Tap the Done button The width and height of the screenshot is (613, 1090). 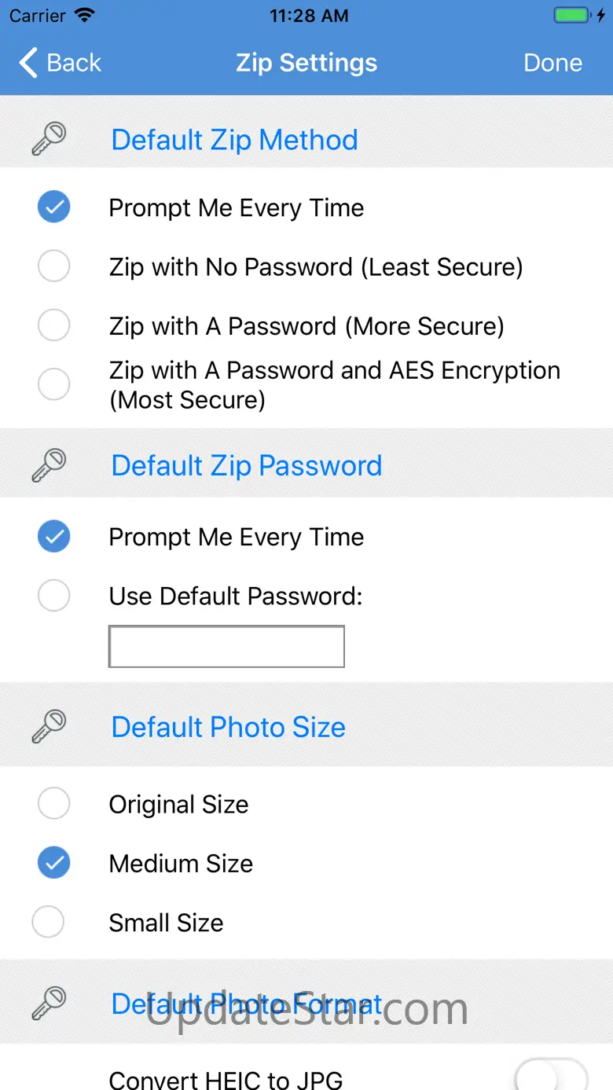(552, 63)
